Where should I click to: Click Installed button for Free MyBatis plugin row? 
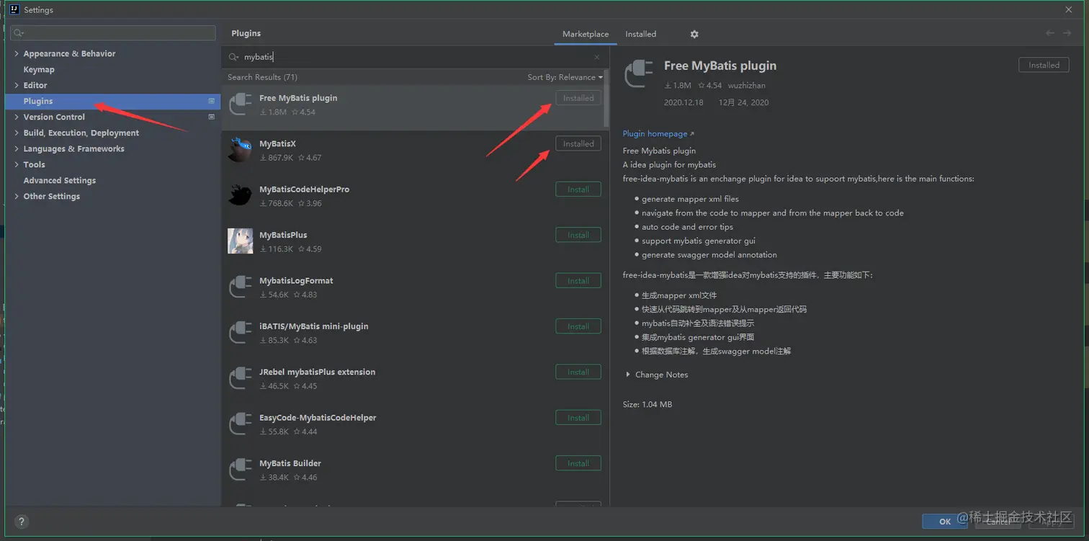(578, 98)
